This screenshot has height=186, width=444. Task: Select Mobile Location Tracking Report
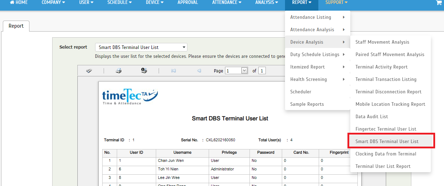point(390,104)
